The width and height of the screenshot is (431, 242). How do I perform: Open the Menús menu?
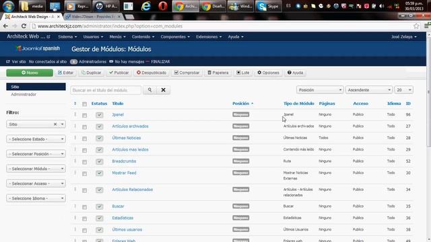[x=117, y=36]
